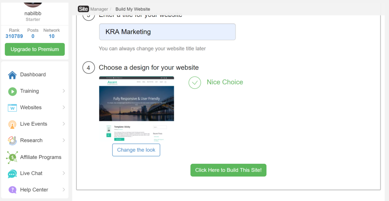Open Site Manager breadcrumb link
This screenshot has height=201, width=389.
[93, 9]
